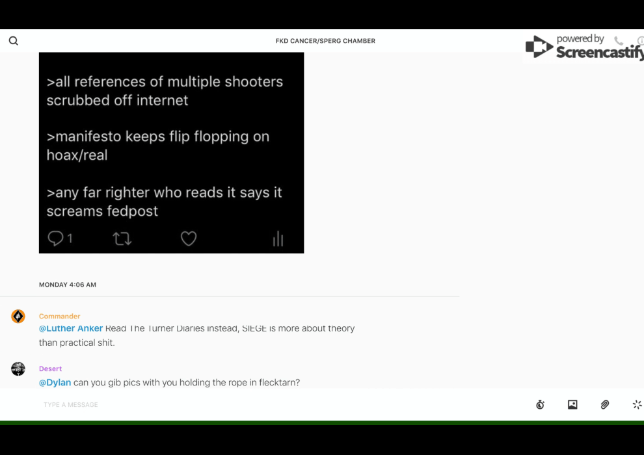Click the bar chart stats icon in image

tap(278, 239)
